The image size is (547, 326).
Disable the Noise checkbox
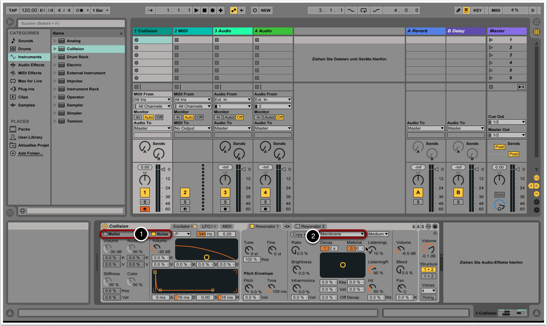point(154,234)
